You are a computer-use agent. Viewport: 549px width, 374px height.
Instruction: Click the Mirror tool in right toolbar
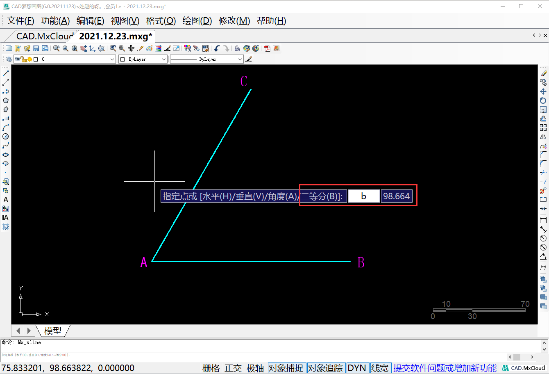(x=543, y=137)
